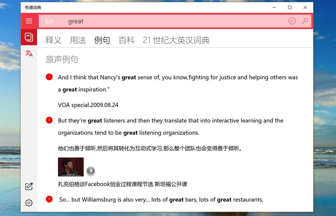Maximize the 有道词典 window
The image size is (336, 216).
(290, 7)
